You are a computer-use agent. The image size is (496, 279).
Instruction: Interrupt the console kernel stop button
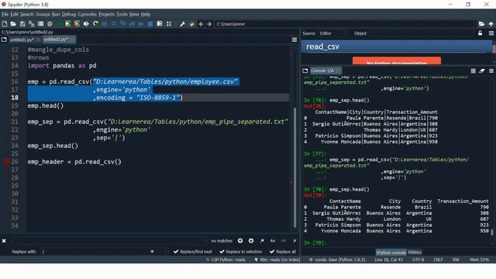pos(474,71)
